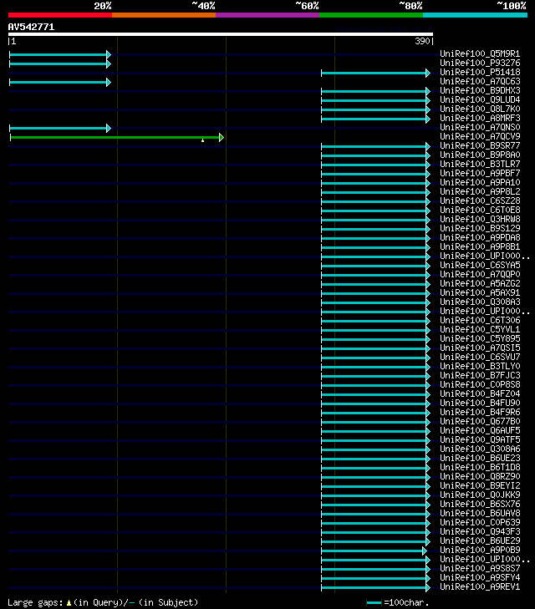
Task: Select the query name AV542771
Action: tap(31, 27)
